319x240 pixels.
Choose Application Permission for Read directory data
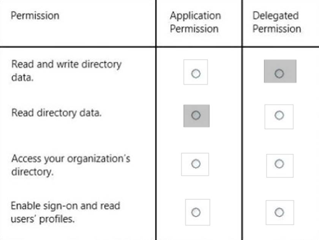[x=196, y=115]
